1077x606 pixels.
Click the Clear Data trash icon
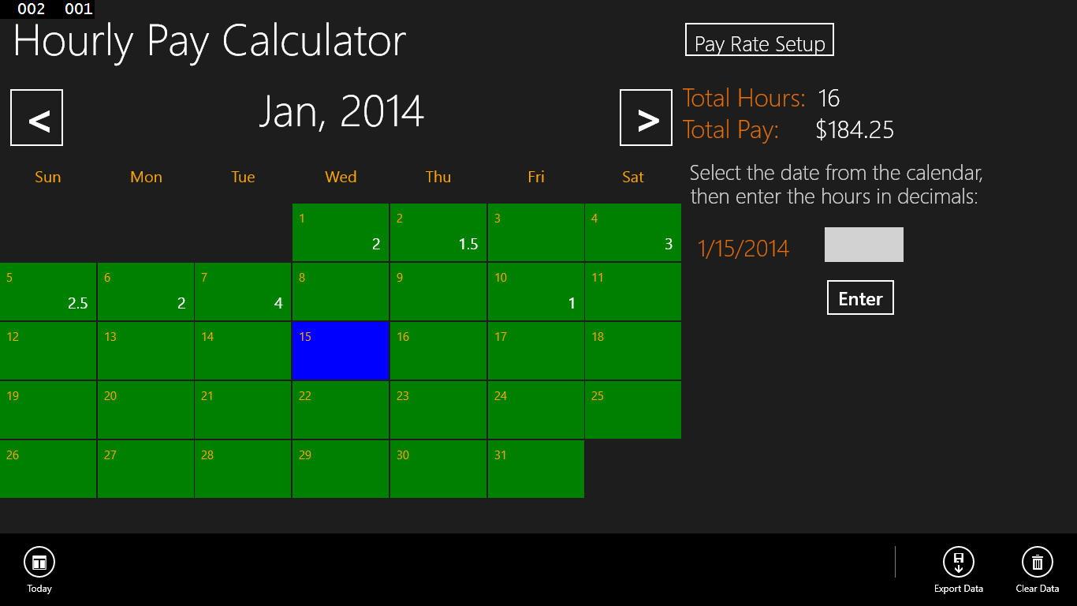(1037, 563)
